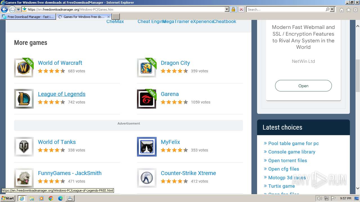Click the browser Search field
The image size is (360, 202).
[286, 9]
